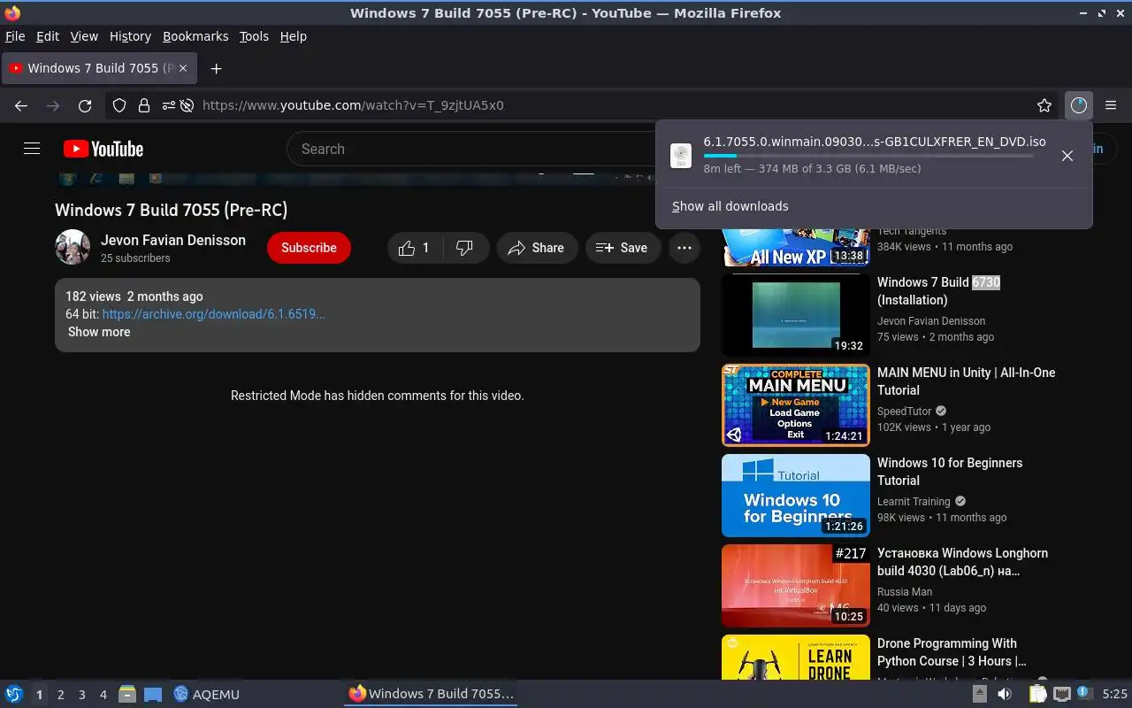The width and height of the screenshot is (1132, 708).
Task: Switch to virtual desktop 4
Action: 103,695
